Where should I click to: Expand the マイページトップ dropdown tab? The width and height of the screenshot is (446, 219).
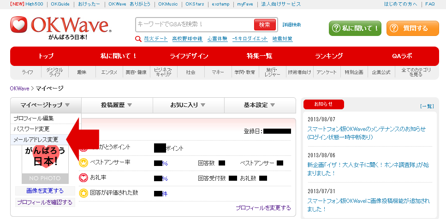coord(46,105)
